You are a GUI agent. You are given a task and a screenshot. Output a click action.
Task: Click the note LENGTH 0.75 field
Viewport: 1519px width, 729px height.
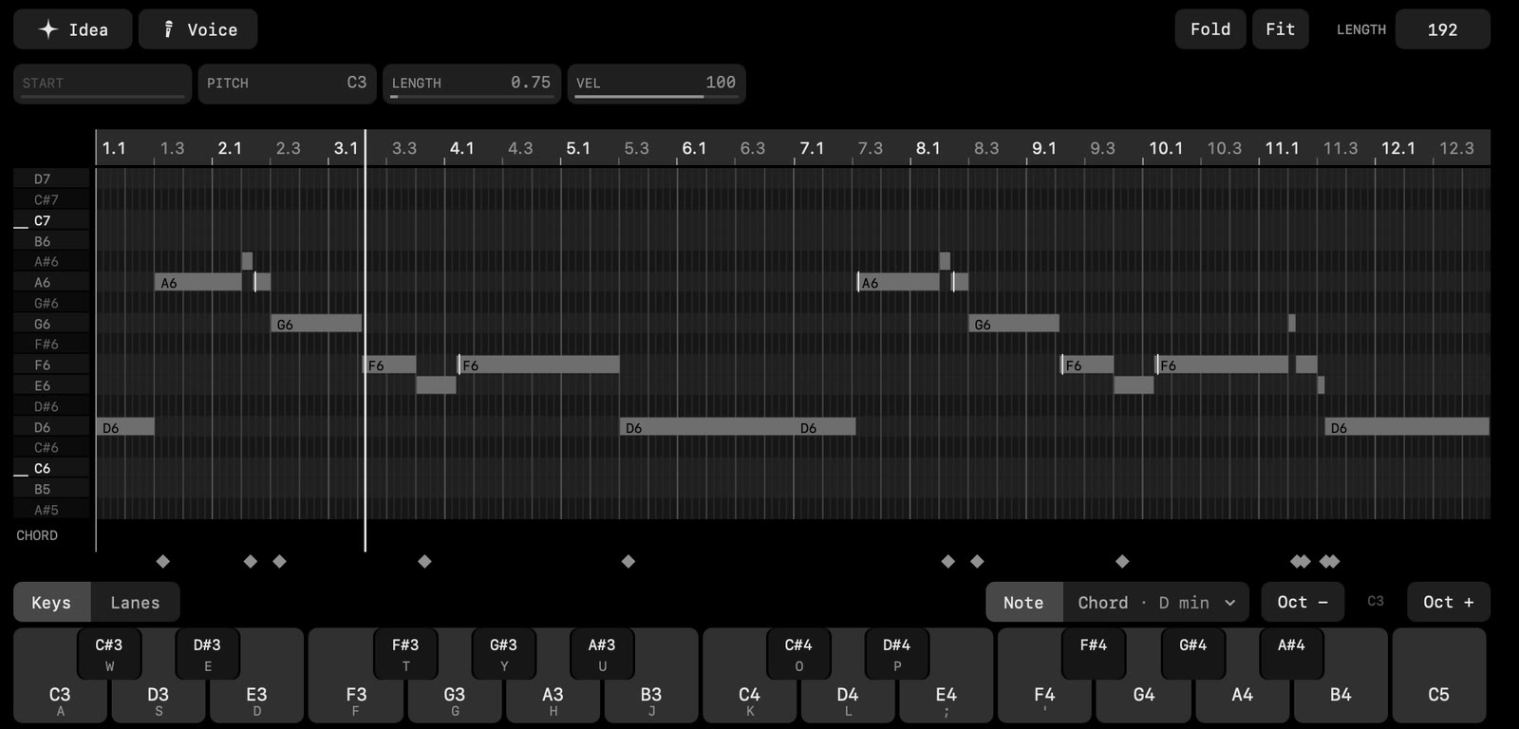(472, 84)
